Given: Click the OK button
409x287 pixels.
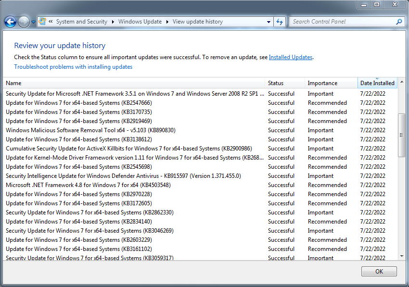Looking at the screenshot, I should 379,271.
